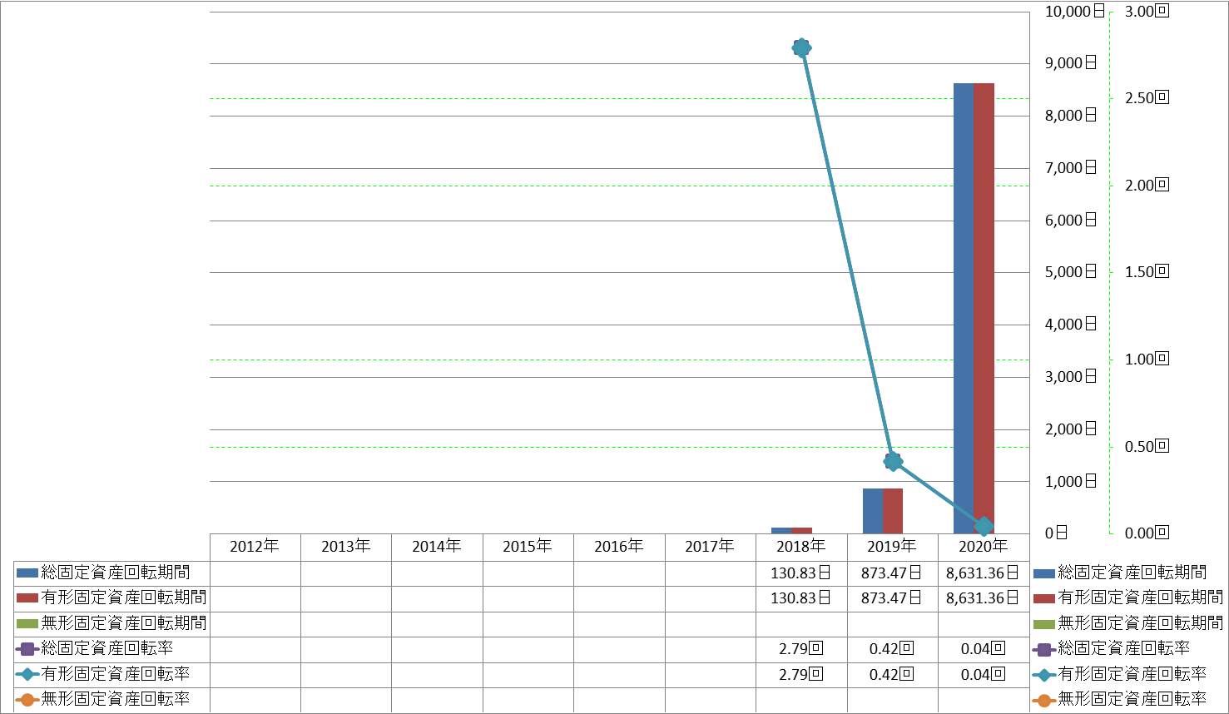Image resolution: width=1229 pixels, height=714 pixels.
Task: Click the 1.00回 secondary axis label
Action: tap(1147, 359)
